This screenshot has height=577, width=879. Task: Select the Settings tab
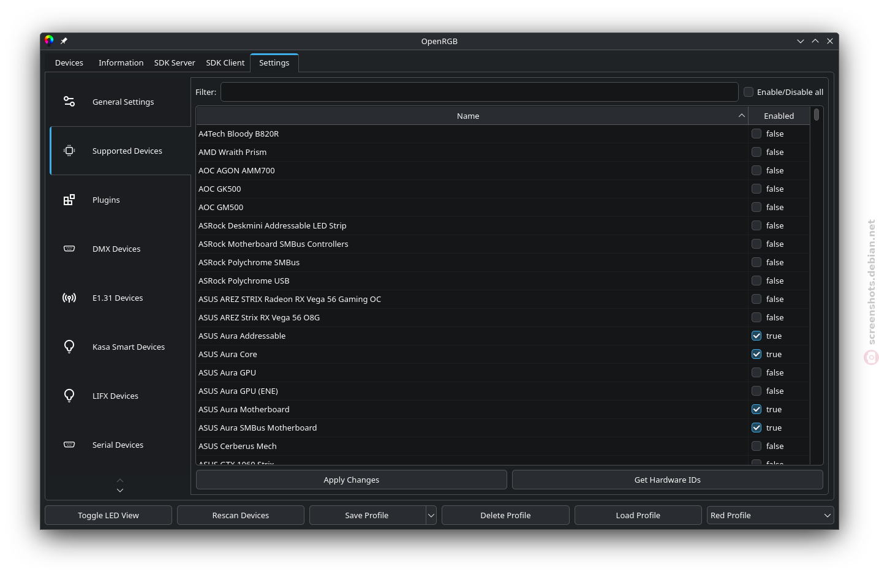[x=274, y=62]
